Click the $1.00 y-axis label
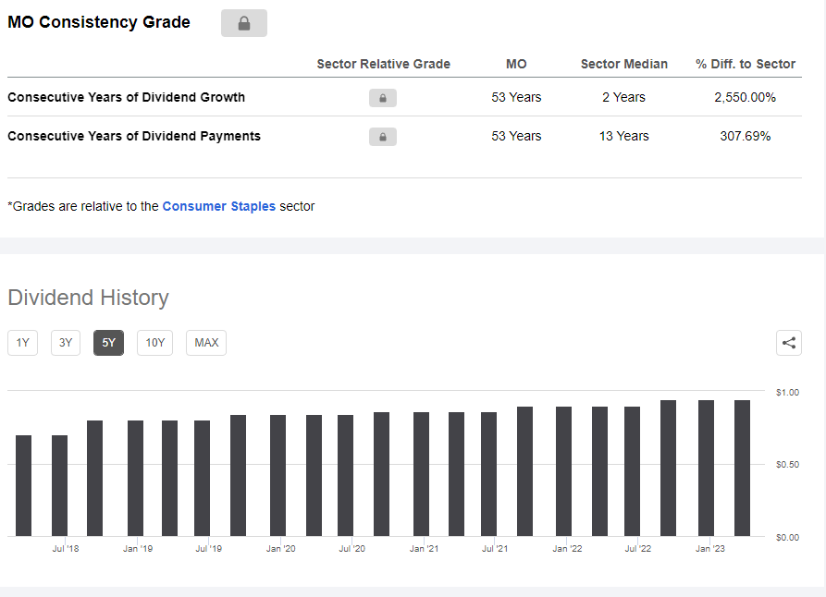This screenshot has width=826, height=597. (x=787, y=392)
